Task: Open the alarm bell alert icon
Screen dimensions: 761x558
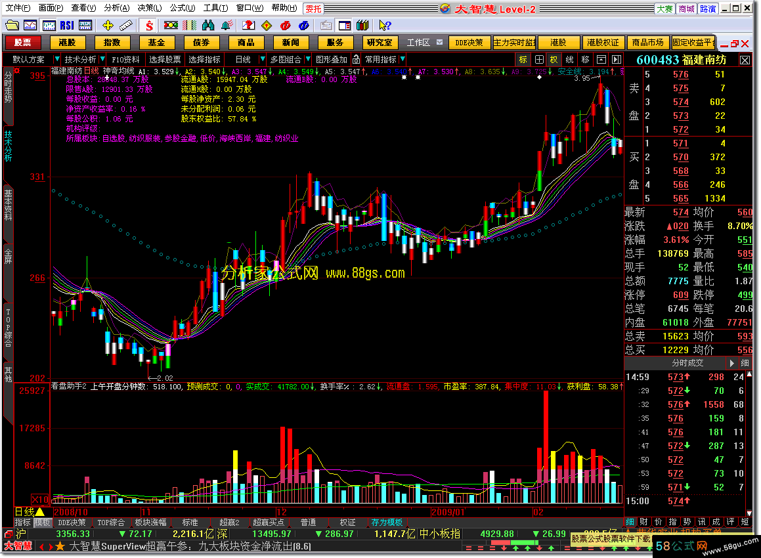Action: [x=227, y=25]
